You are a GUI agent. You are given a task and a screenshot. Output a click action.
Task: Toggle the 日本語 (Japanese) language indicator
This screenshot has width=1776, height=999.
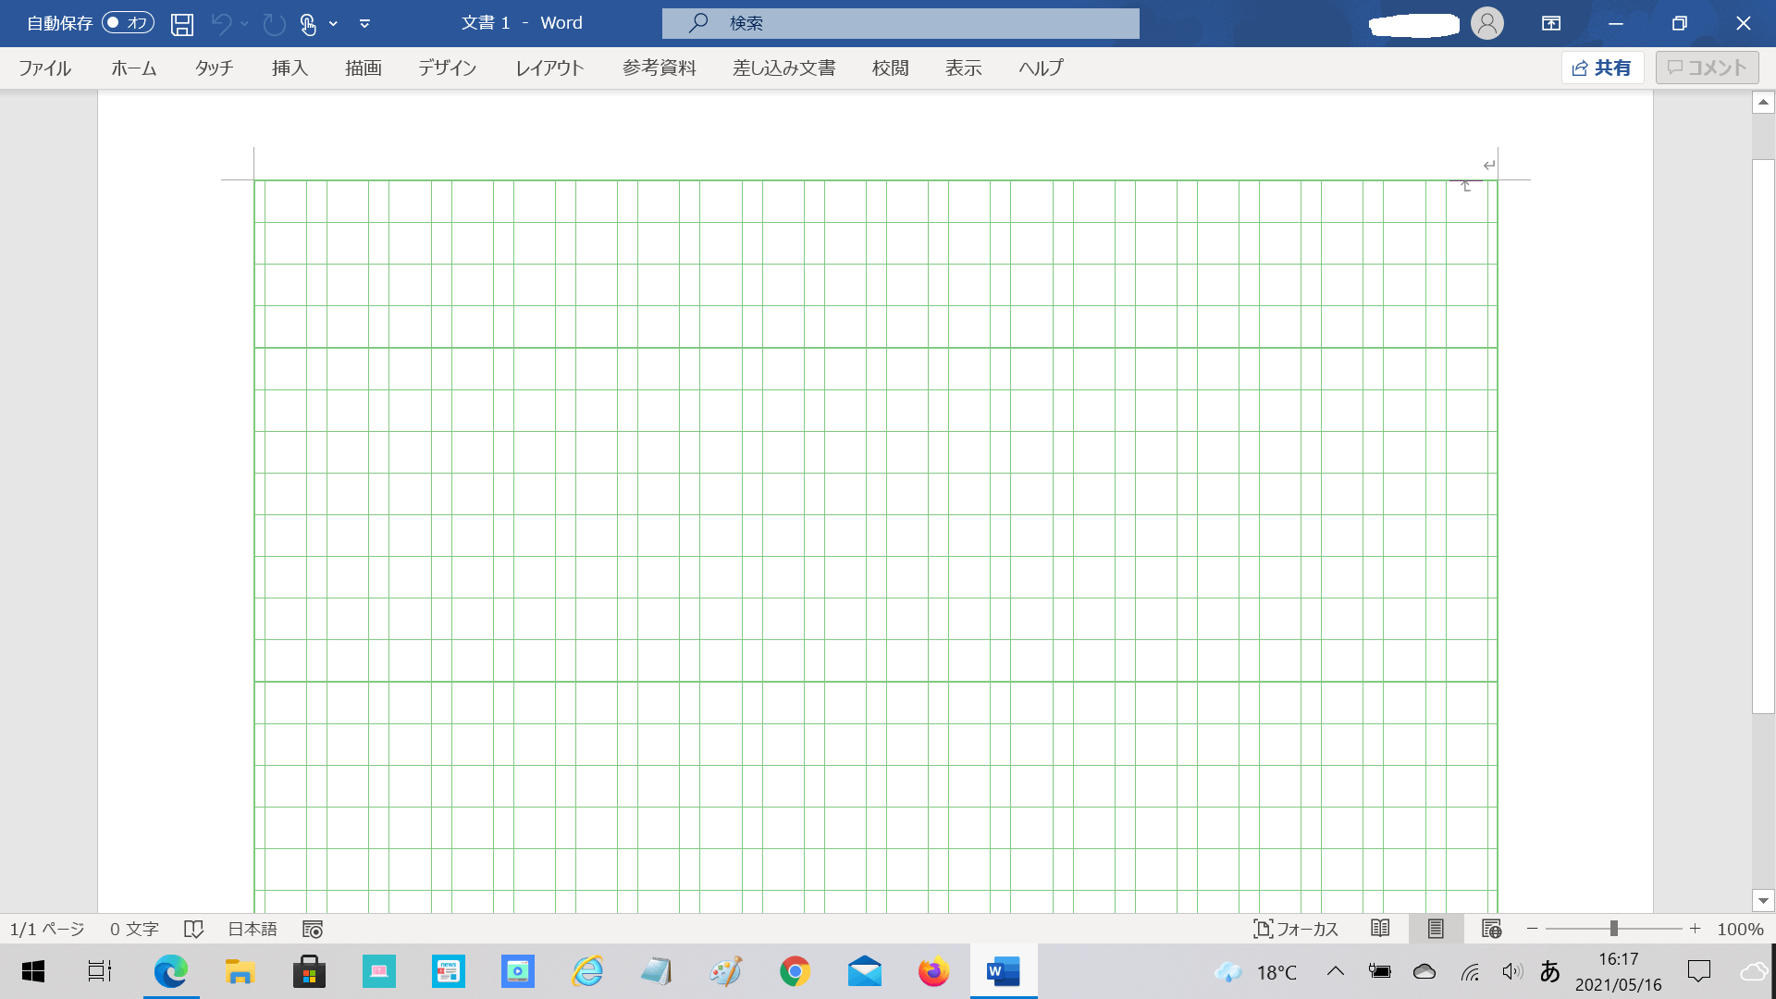(253, 929)
